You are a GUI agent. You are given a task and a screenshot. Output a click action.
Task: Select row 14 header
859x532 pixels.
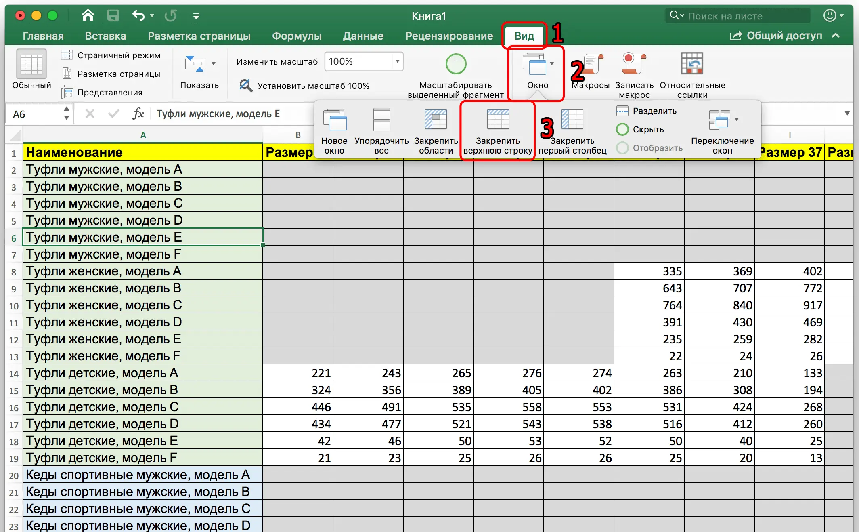coord(14,374)
